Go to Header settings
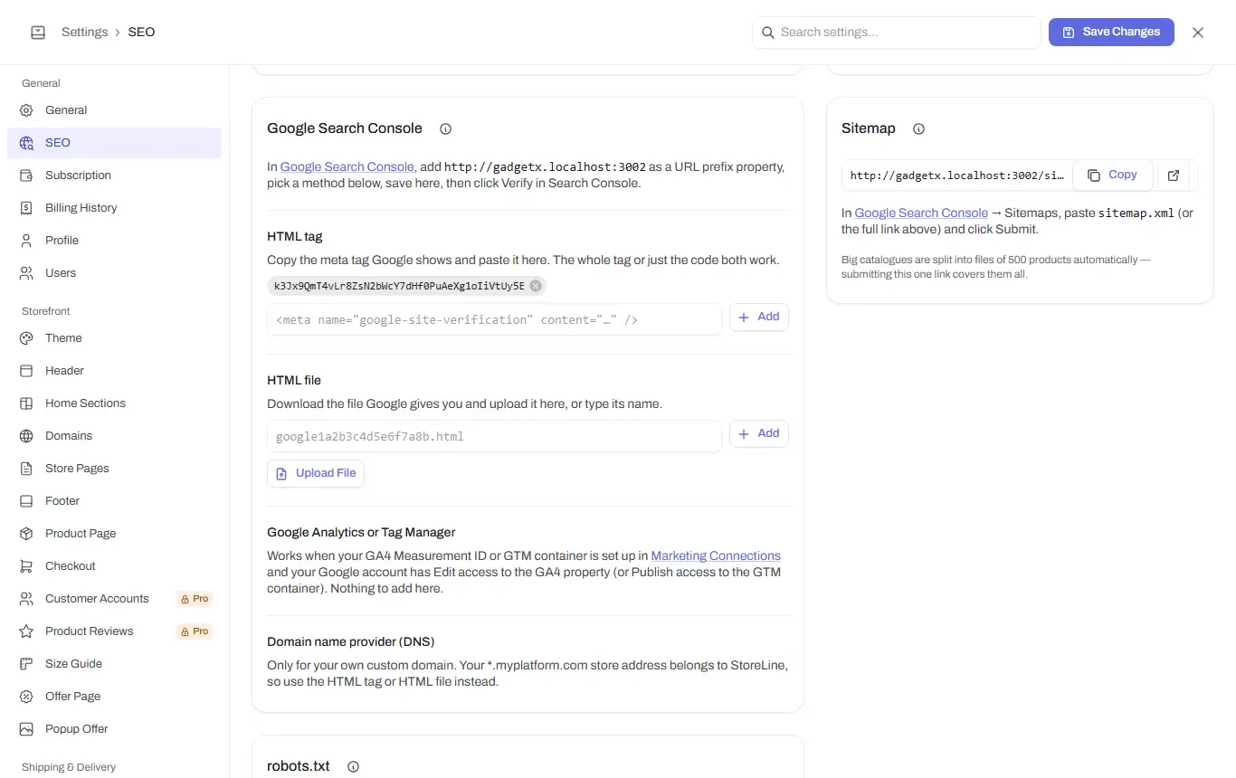Screen dimensions: 1236x778 114,371
